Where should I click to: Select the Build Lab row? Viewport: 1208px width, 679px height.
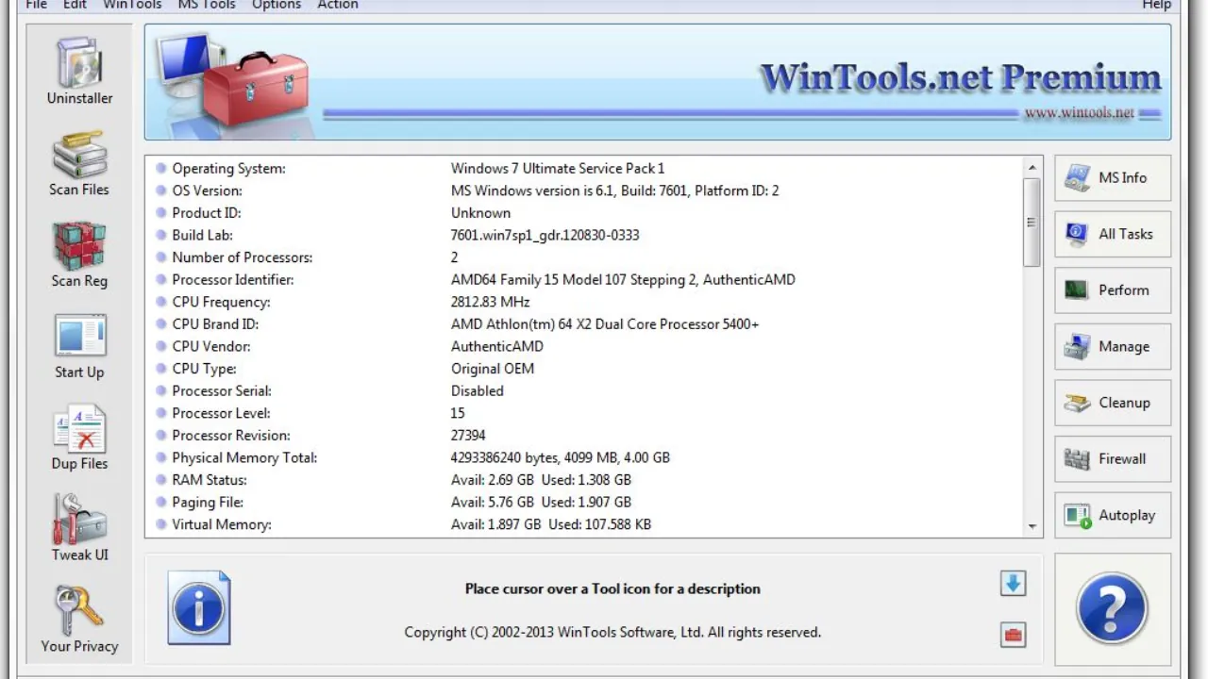[585, 236]
